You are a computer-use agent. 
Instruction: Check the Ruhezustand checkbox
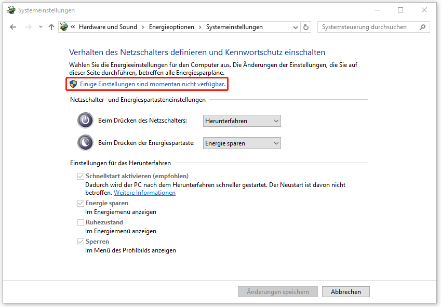[81, 222]
